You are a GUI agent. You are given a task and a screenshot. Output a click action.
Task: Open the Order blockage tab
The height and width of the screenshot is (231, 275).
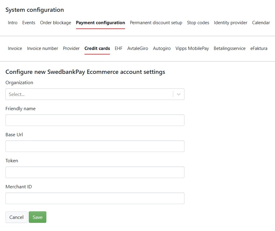(55, 23)
